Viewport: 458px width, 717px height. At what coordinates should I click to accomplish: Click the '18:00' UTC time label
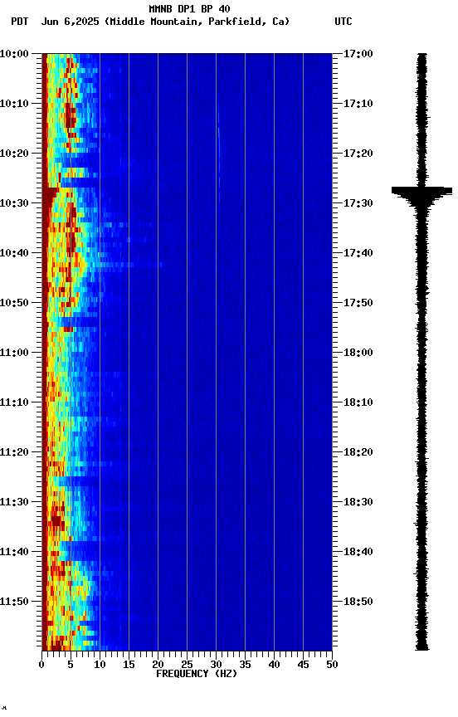click(358, 353)
